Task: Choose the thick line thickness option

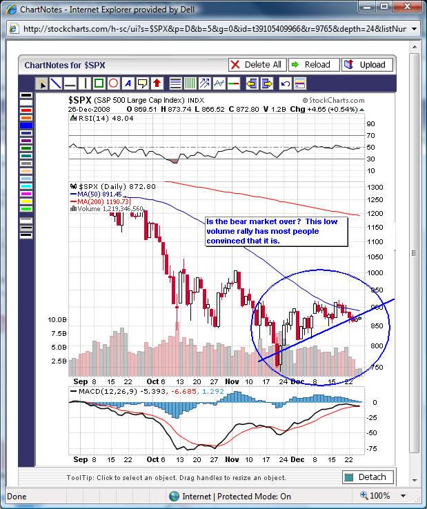Action: (26, 235)
